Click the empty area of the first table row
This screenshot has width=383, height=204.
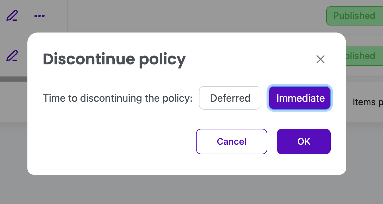191,16
